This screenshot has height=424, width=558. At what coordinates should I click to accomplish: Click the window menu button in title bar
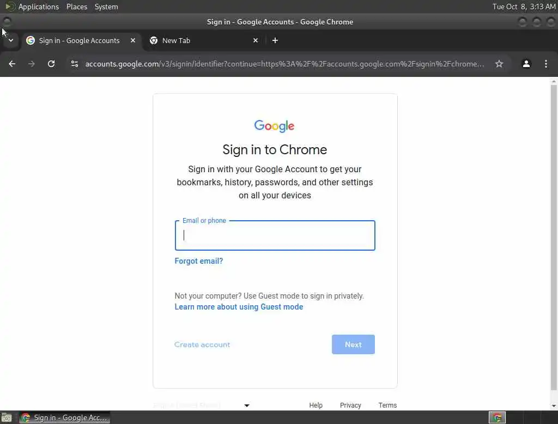7,22
